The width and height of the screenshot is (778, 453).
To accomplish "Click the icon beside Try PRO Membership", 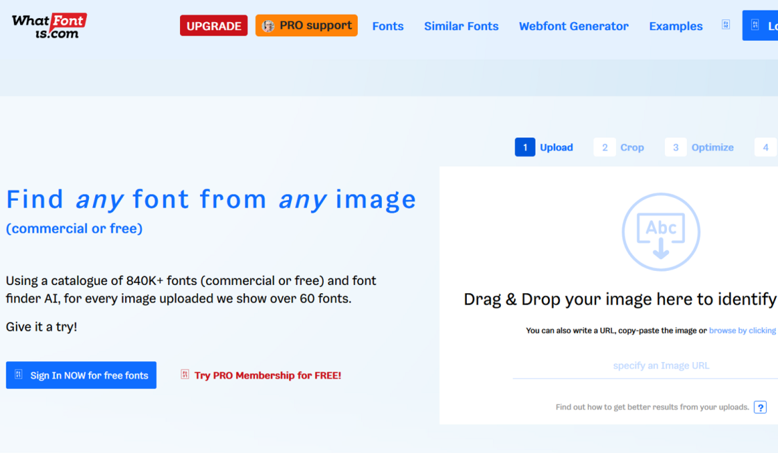I will [x=185, y=374].
